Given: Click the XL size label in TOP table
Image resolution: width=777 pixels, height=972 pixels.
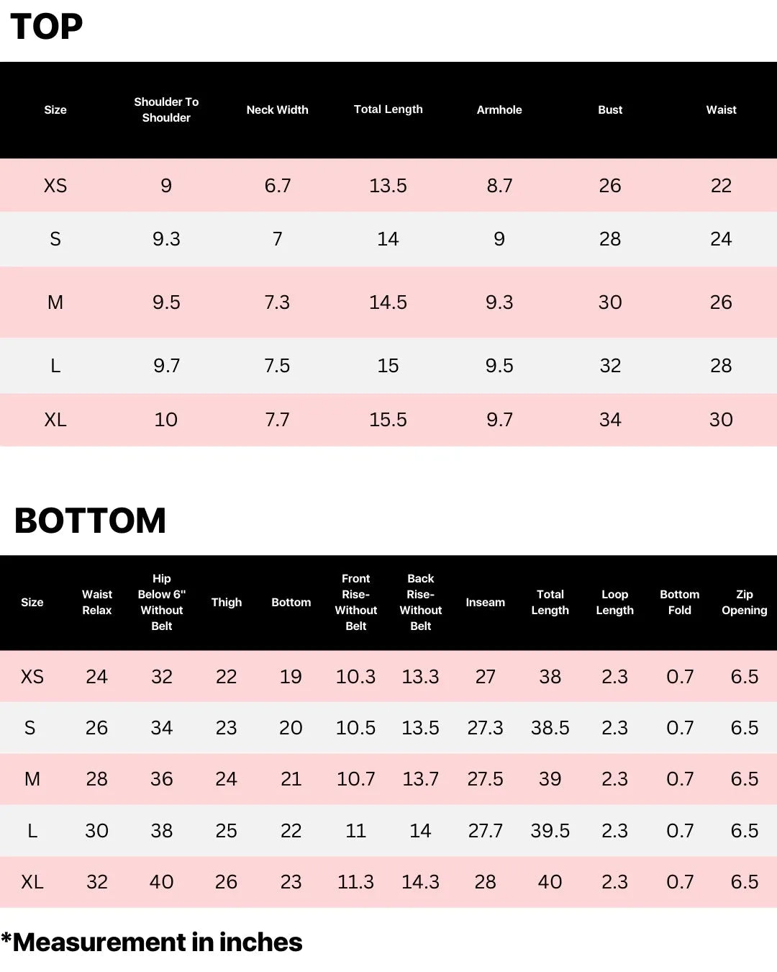Looking at the screenshot, I should (x=55, y=420).
